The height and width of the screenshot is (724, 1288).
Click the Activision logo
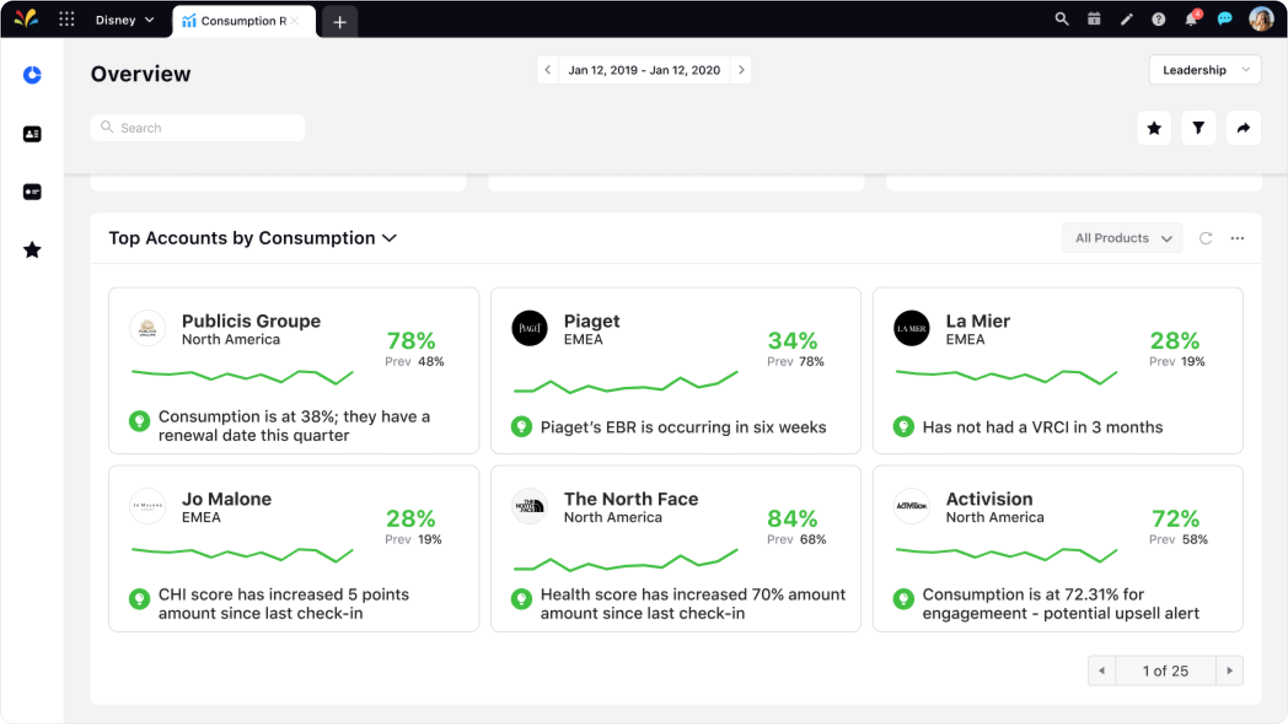click(911, 506)
